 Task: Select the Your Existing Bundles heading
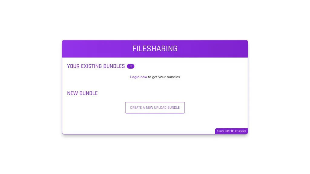96,66
